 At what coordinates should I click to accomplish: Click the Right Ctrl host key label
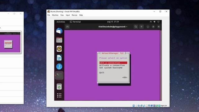164,106
